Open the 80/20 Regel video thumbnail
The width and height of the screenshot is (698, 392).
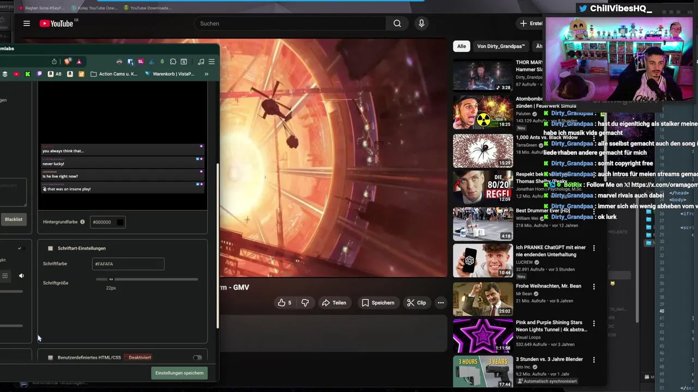483,187
